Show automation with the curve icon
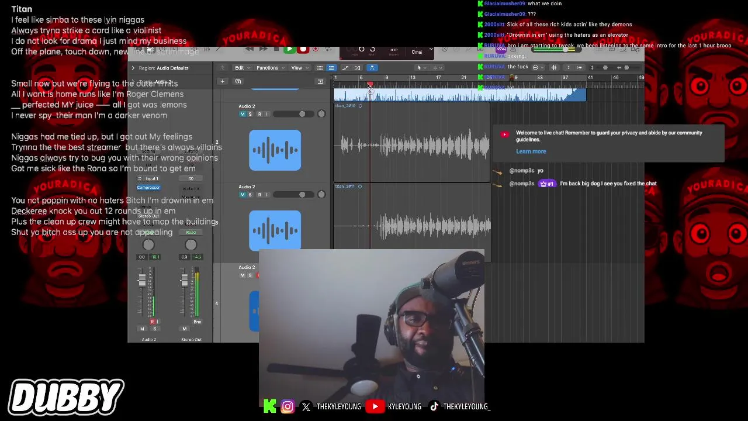 [345, 68]
